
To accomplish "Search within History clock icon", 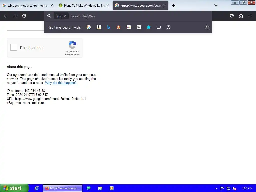I will 169,27.
